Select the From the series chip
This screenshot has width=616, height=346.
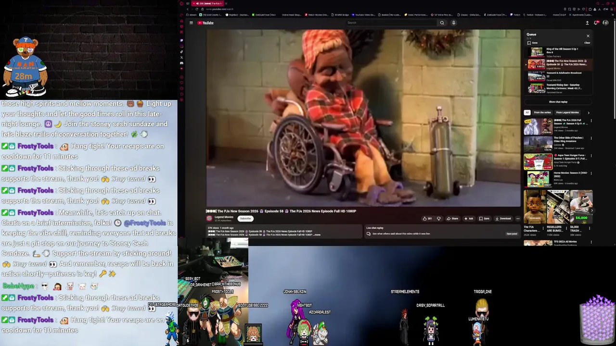tap(542, 112)
